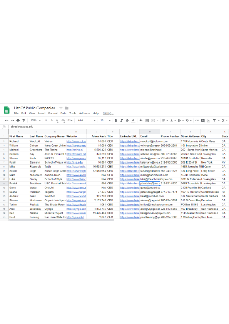Open the View menu
This screenshot has height=324, width=229.
pyautogui.click(x=32, y=113)
